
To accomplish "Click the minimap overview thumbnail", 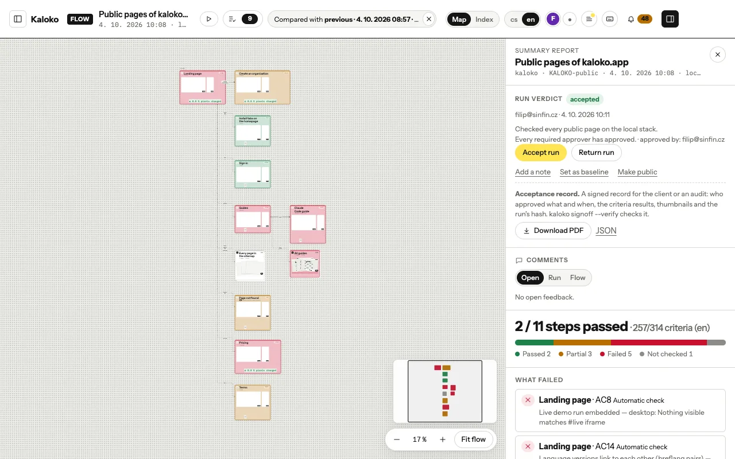I will pos(445,391).
